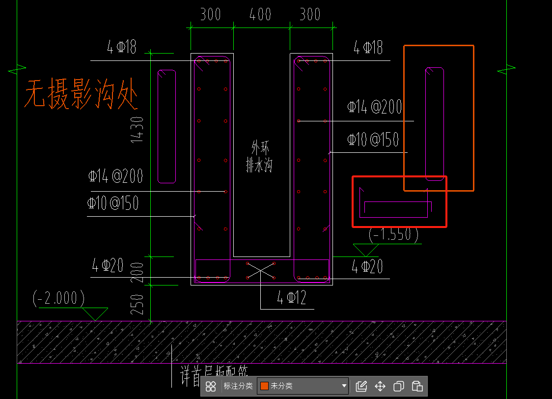The height and width of the screenshot is (399, 552).
Task: Click the 外环 排水沟 label in the channel
Action: 259,156
